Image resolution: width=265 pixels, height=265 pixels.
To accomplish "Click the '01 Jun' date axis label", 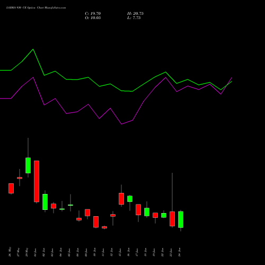I will 35,252.
